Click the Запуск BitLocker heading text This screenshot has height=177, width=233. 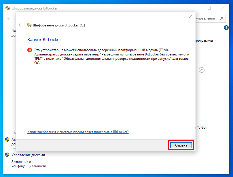click(x=44, y=40)
